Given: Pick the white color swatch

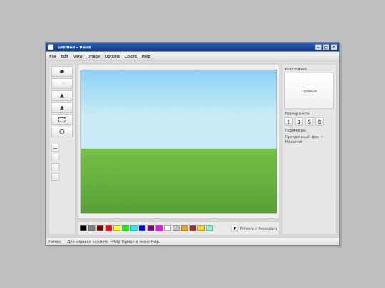Looking at the screenshot, I should 168,228.
